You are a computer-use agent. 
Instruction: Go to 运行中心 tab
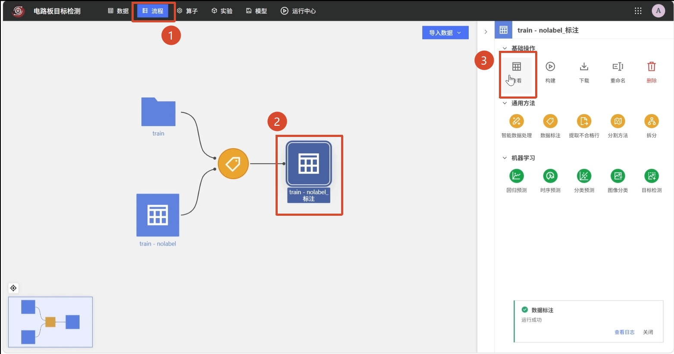coord(298,11)
